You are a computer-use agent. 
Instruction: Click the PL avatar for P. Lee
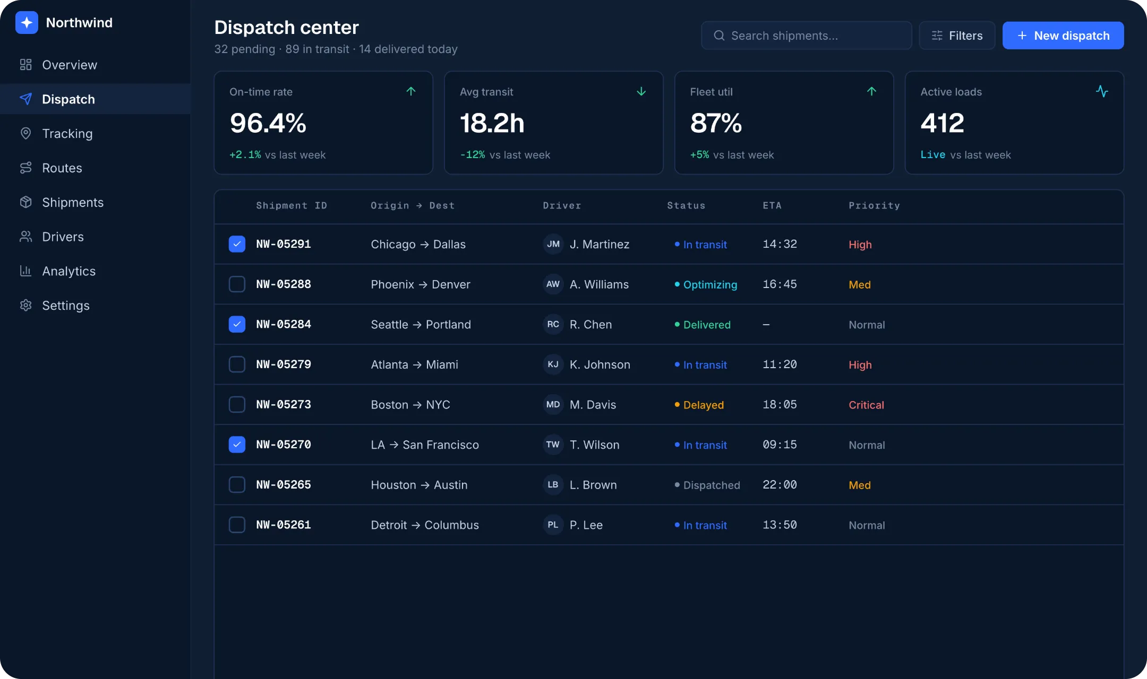coord(553,525)
